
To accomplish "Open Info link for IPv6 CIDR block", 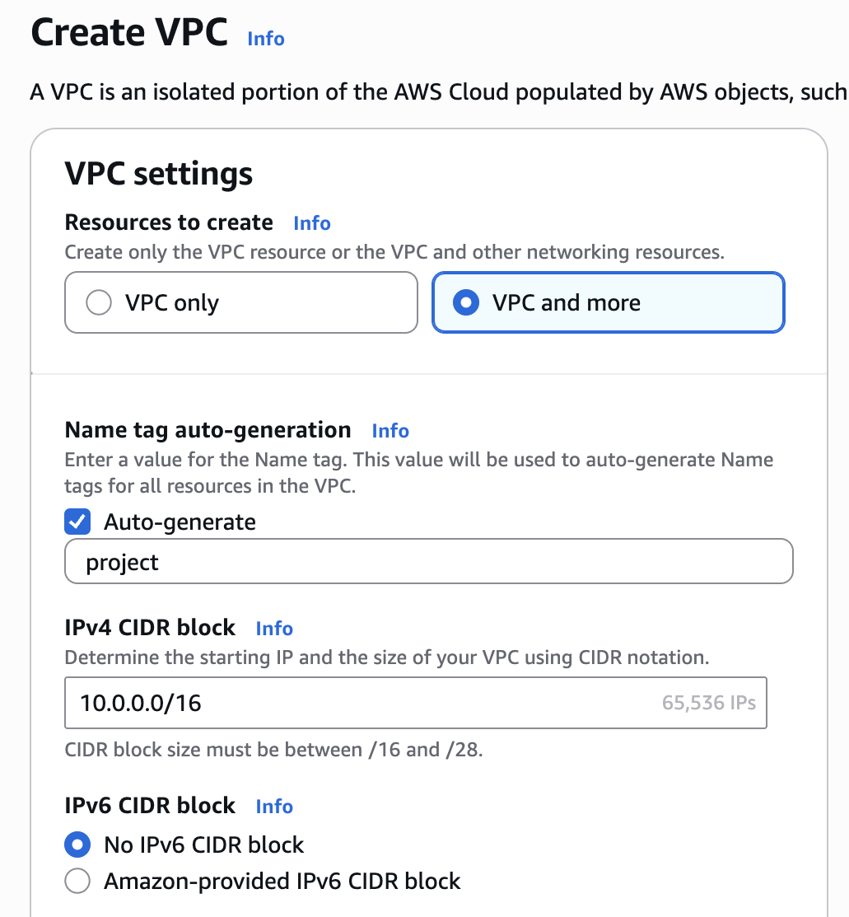I will tap(274, 807).
